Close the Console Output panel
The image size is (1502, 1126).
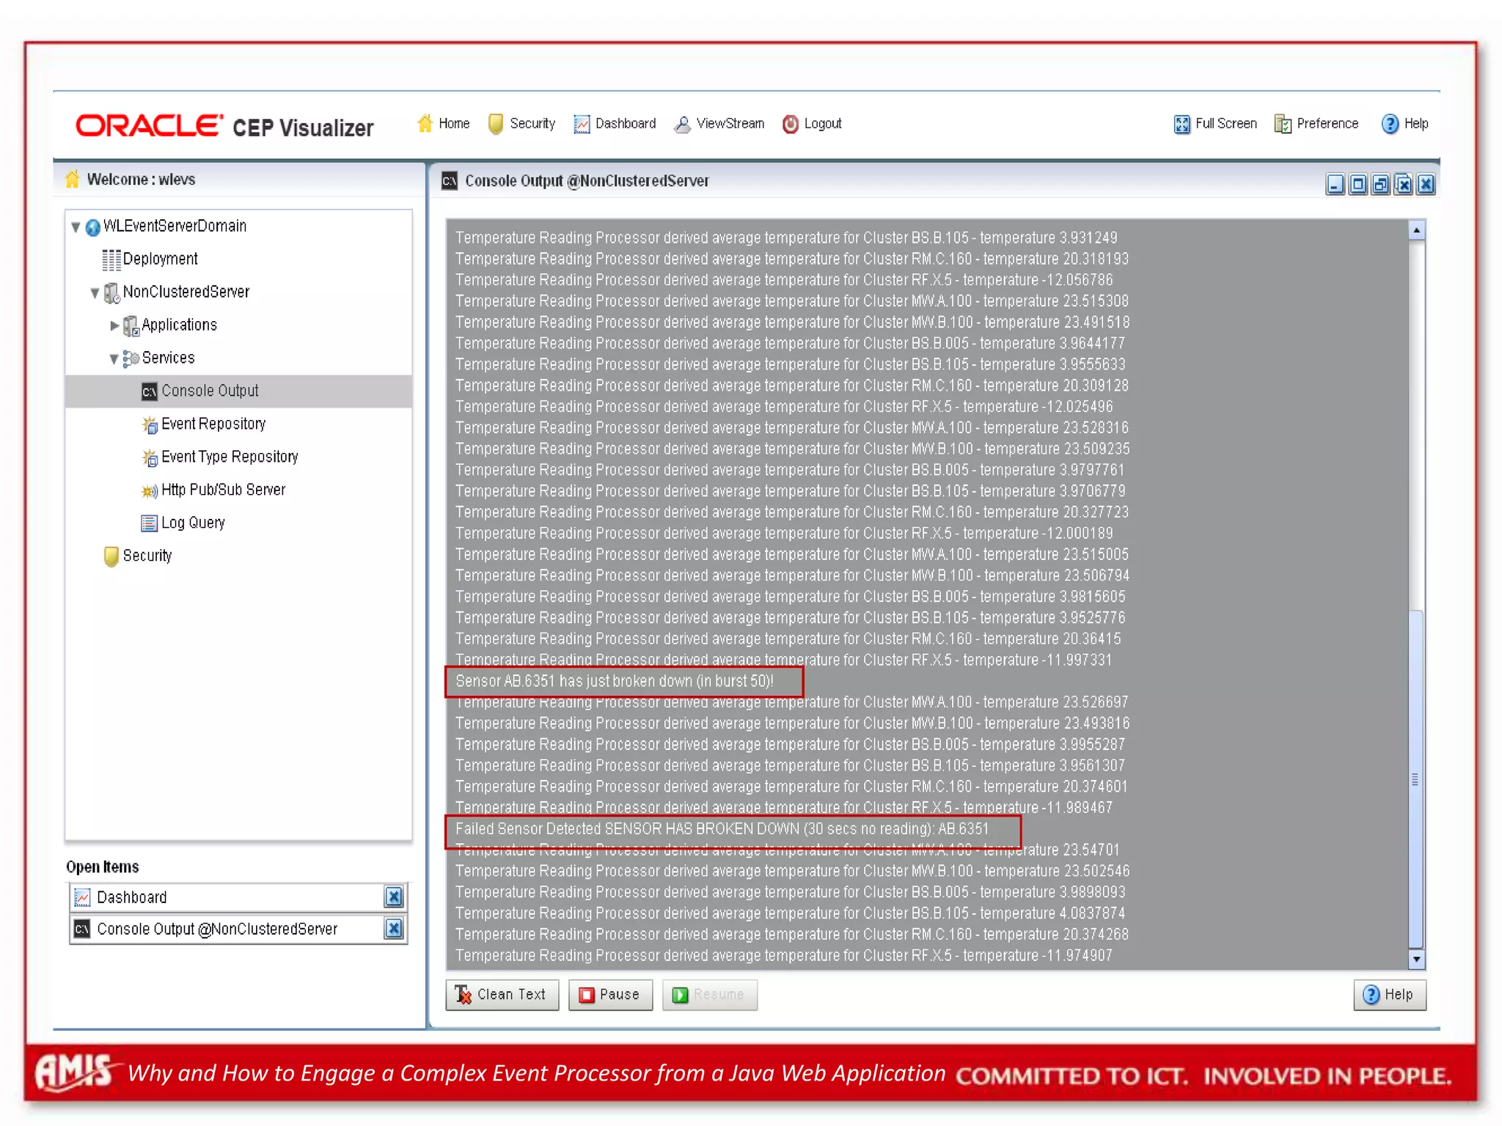1426,184
